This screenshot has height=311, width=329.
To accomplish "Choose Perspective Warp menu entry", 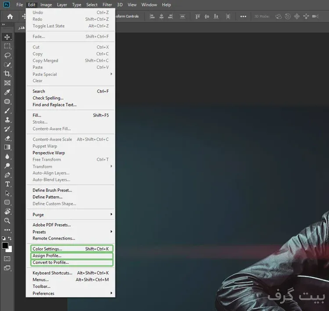I will 71,153.
